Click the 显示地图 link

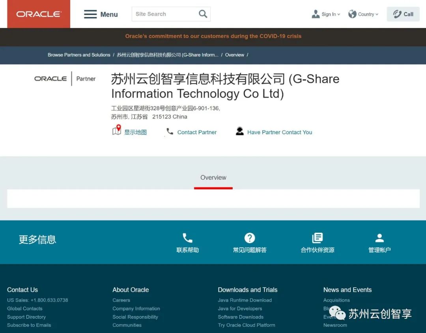coord(135,132)
